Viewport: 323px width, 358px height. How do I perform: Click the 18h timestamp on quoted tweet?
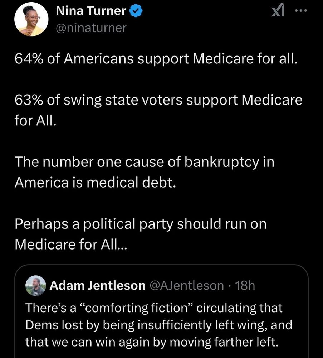tap(246, 285)
